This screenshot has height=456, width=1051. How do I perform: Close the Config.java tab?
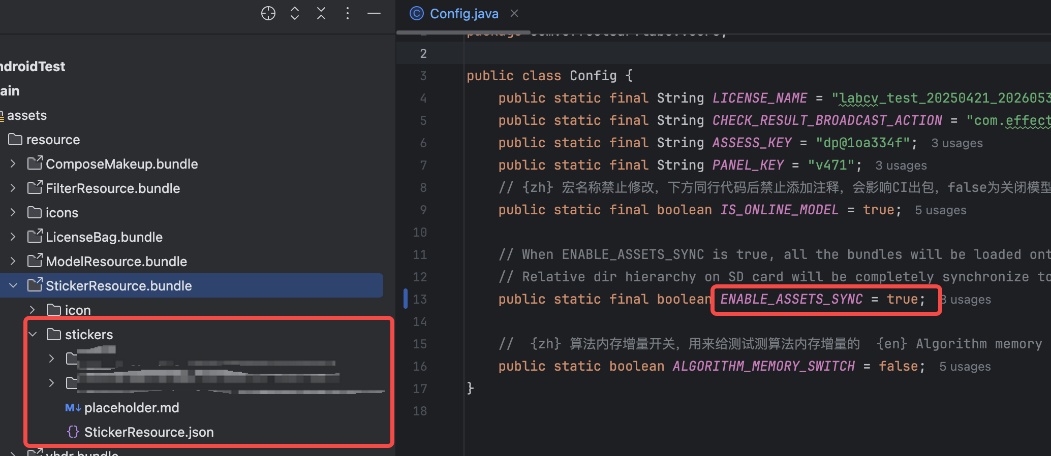pos(514,13)
